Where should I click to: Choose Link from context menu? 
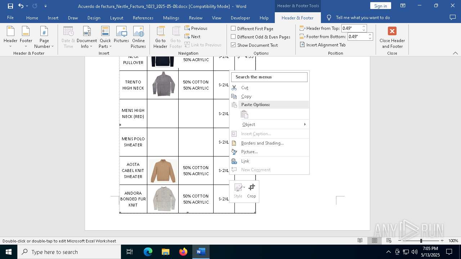coord(269,161)
